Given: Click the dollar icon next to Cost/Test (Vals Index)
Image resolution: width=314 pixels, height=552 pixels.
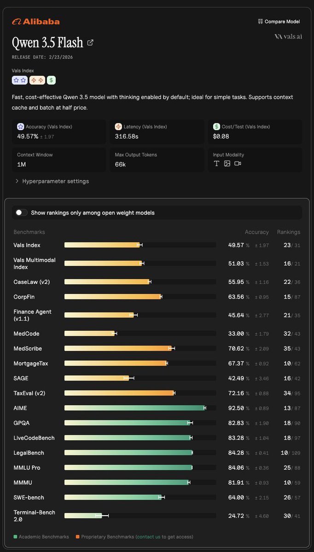Looking at the screenshot, I should click(216, 126).
